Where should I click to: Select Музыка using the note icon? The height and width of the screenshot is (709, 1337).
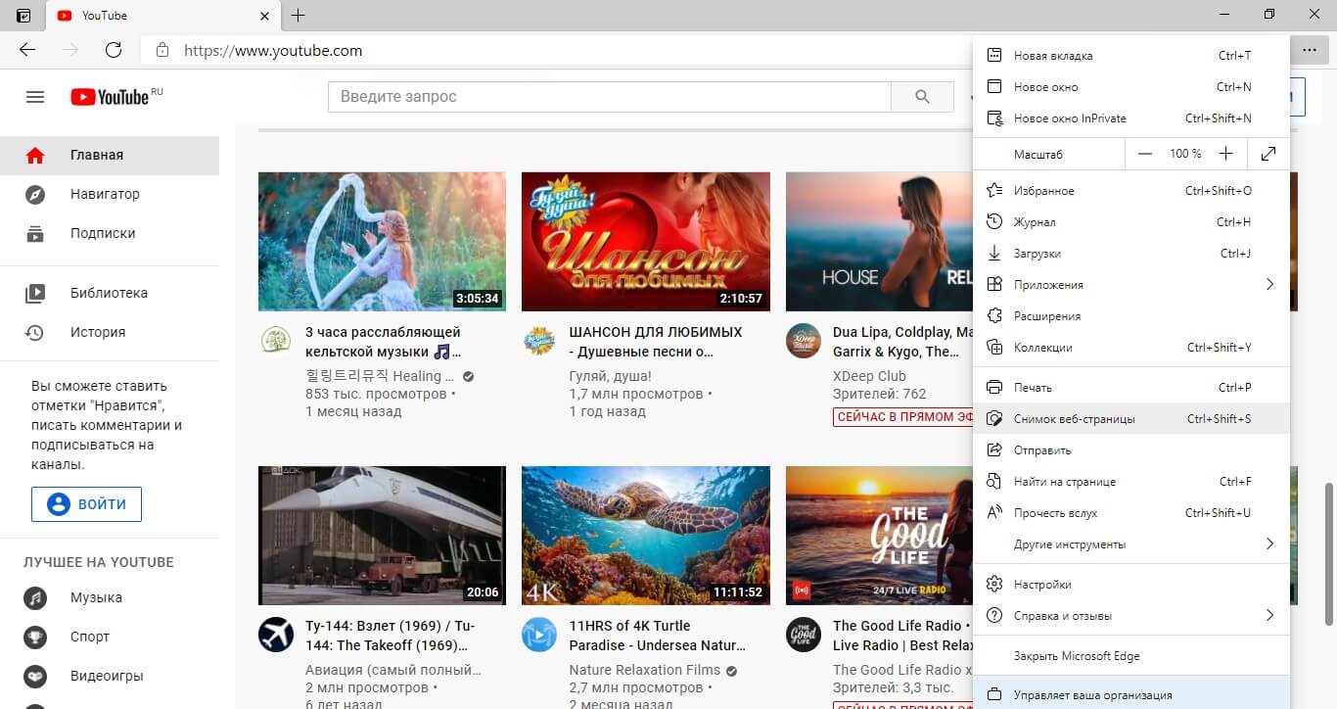[x=34, y=597]
